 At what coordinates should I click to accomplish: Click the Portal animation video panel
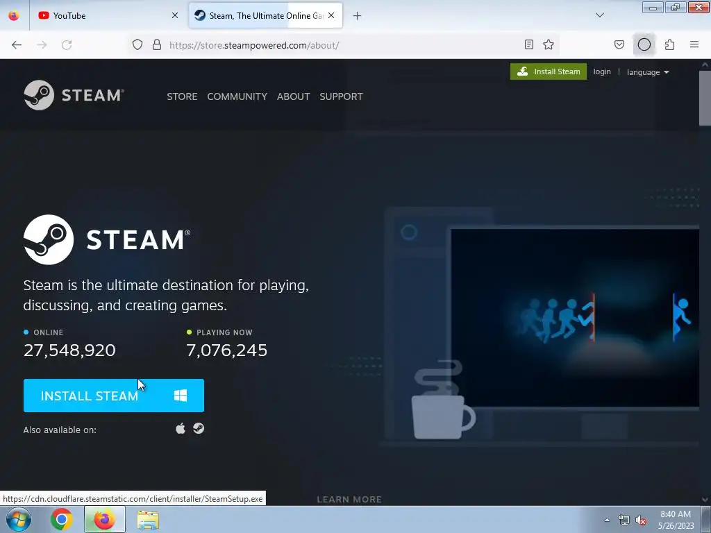pyautogui.click(x=575, y=317)
